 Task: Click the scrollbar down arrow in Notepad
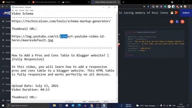117,99
